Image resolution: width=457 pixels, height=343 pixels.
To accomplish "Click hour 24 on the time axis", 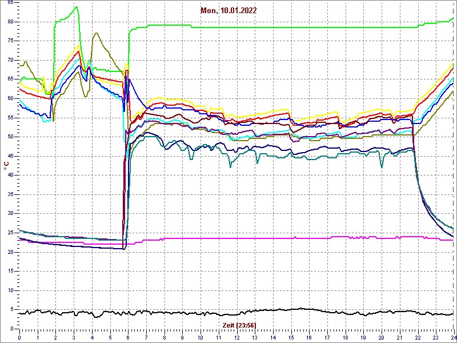I will [x=453, y=337].
